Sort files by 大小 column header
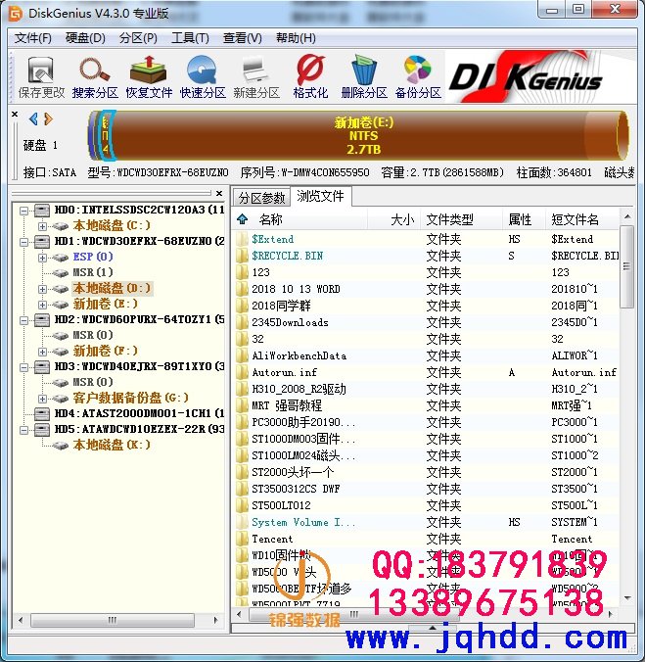Image resolution: width=645 pixels, height=662 pixels. pyautogui.click(x=393, y=219)
